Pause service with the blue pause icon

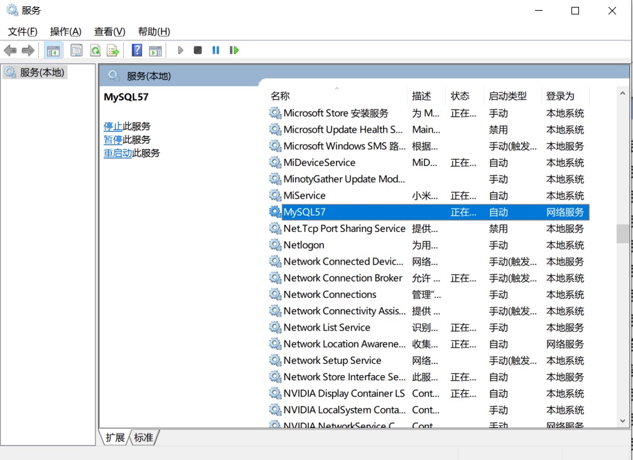click(x=216, y=50)
